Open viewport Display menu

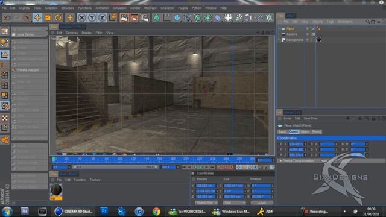(87, 33)
